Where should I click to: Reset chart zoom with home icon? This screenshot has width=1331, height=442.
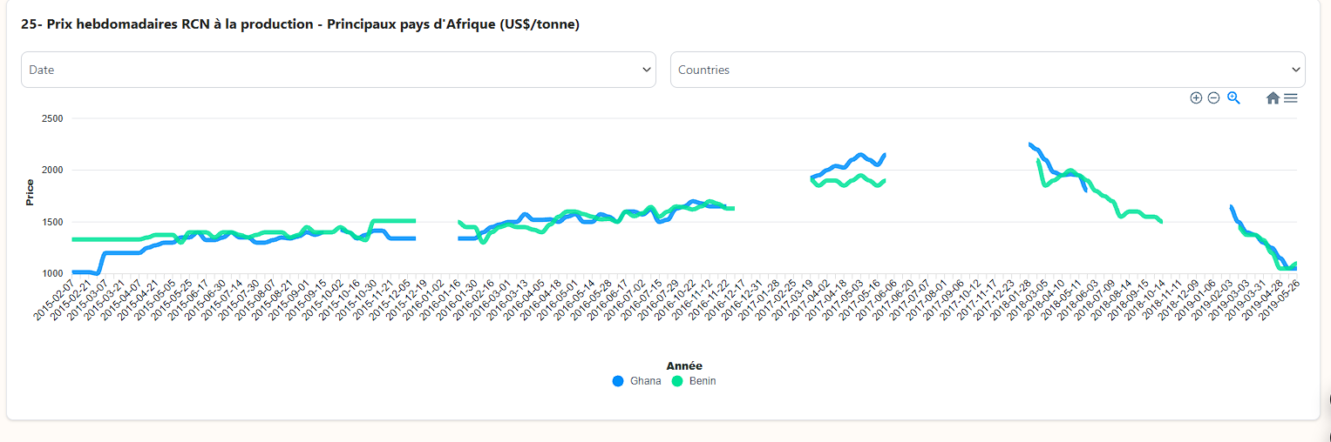click(x=1273, y=98)
